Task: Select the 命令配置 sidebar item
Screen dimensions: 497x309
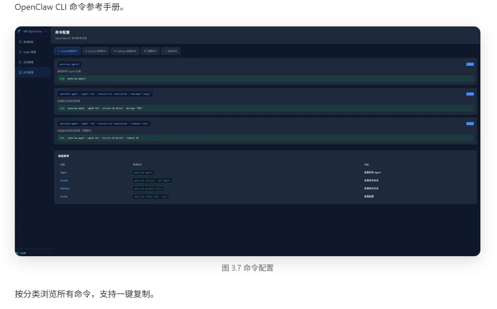Action: (x=33, y=73)
